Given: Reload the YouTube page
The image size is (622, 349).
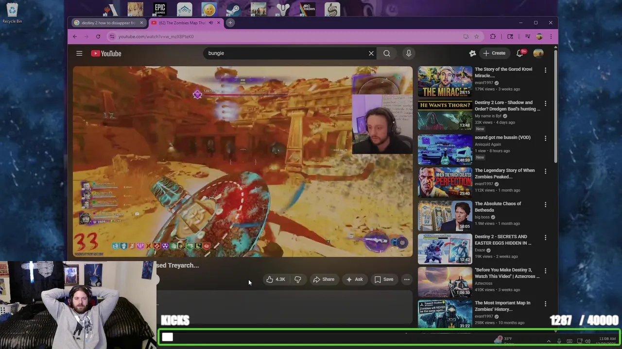Looking at the screenshot, I should click(x=98, y=36).
